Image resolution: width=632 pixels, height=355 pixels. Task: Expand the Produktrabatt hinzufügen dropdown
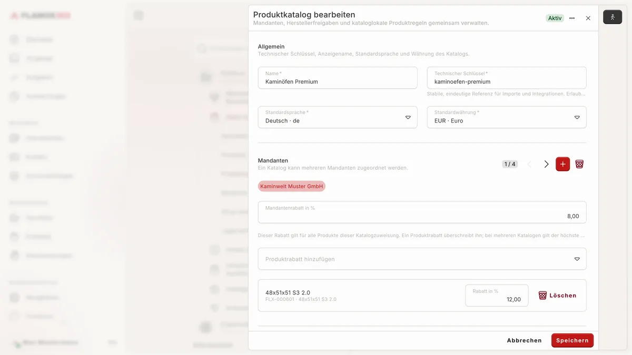422,259
